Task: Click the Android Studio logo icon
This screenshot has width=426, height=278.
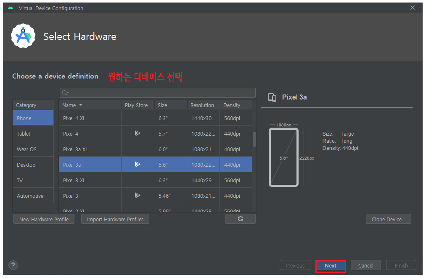Action: (23, 36)
